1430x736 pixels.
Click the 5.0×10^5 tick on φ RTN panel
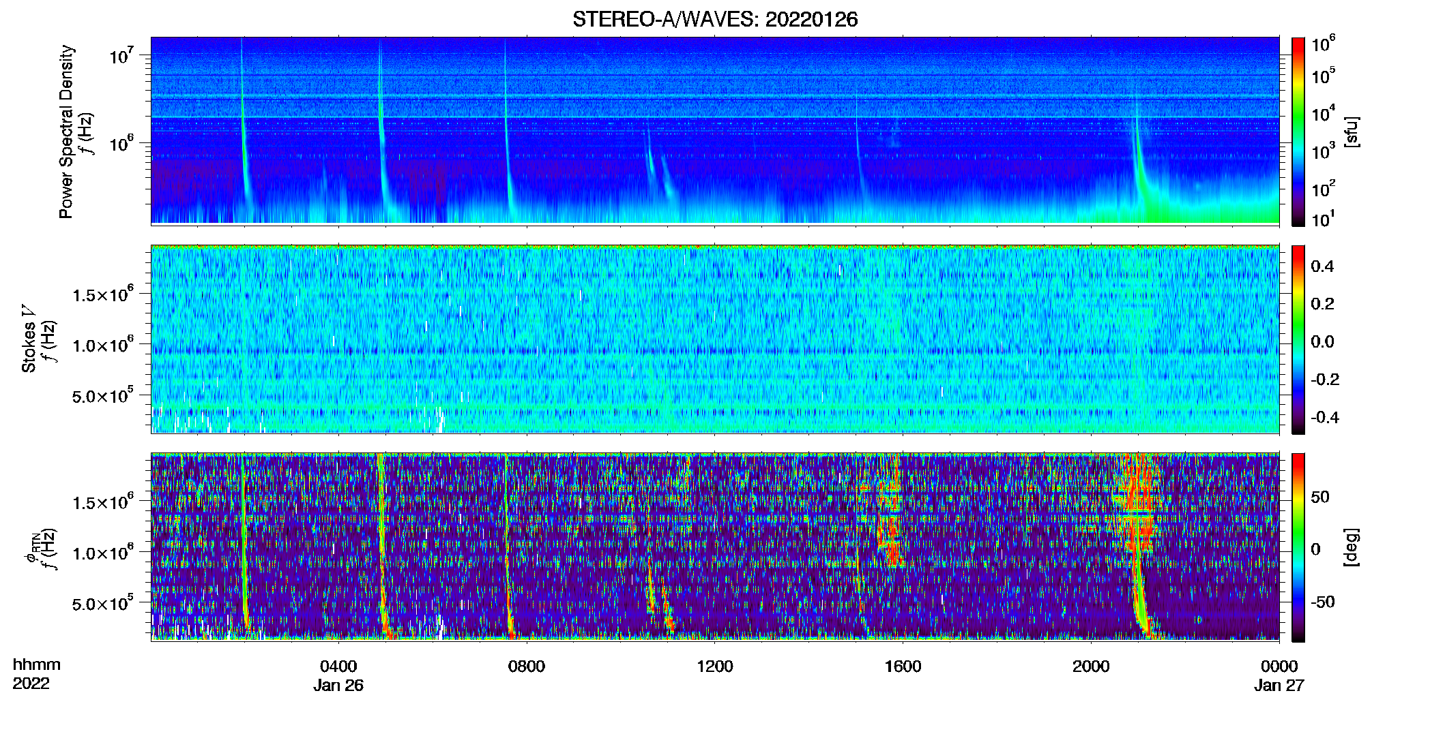tap(103, 604)
